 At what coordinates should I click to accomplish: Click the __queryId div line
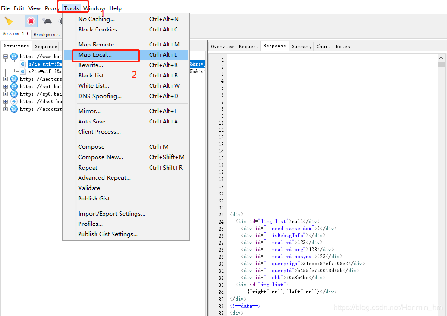[300, 270]
